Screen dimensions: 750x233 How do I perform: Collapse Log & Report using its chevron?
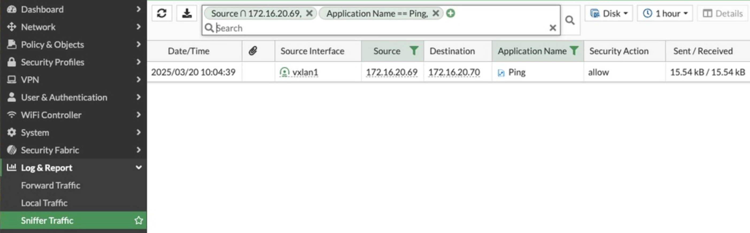pos(139,167)
